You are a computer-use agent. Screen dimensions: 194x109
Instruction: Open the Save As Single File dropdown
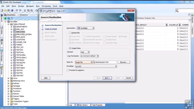[x=84, y=62]
